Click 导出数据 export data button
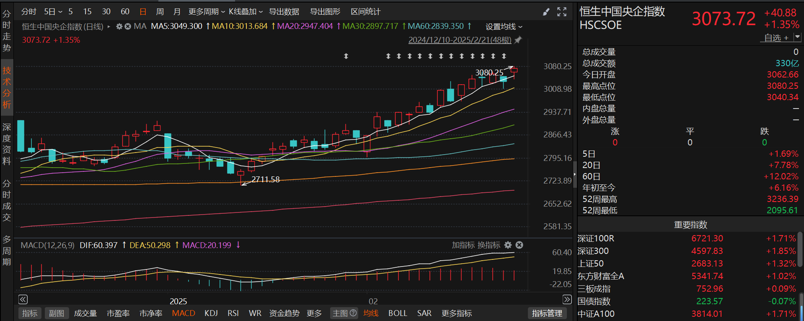Image resolution: width=804 pixels, height=321 pixels. [284, 12]
